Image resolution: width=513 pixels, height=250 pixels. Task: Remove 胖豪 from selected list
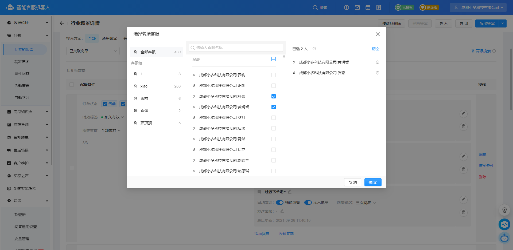pyautogui.click(x=378, y=73)
